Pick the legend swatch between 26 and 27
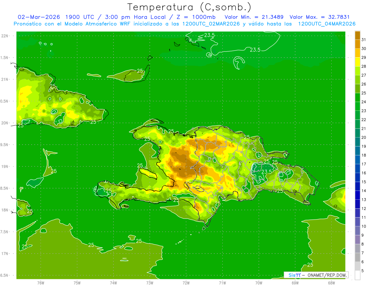 (357, 80)
